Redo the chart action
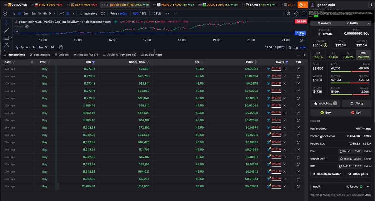Image resolution: width=375 pixels, height=201 pixels. coord(175,13)
